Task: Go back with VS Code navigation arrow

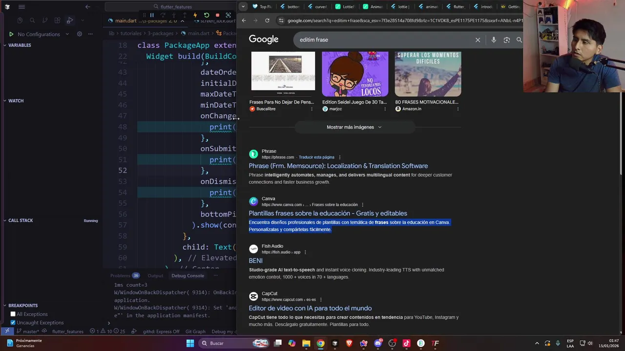Action: (x=88, y=7)
